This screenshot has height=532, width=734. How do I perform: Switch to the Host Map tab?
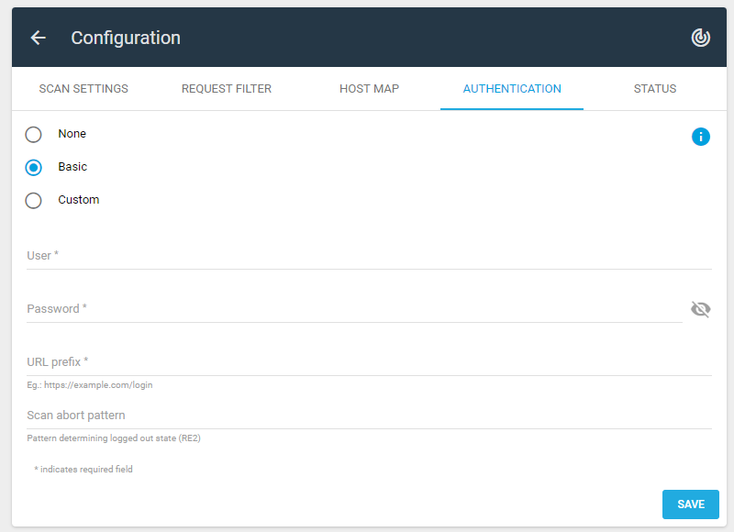[x=370, y=88]
